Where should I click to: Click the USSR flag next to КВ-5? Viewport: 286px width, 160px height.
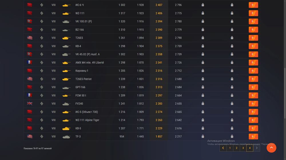pyautogui.click(x=30, y=128)
